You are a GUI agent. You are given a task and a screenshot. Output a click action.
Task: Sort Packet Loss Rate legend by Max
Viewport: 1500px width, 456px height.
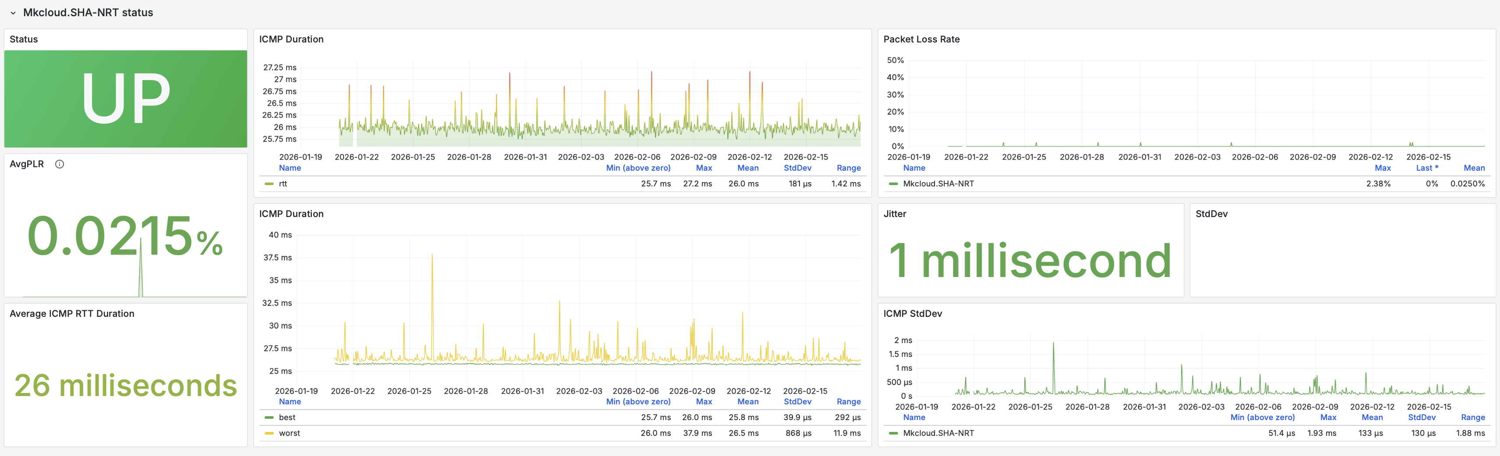point(1383,168)
